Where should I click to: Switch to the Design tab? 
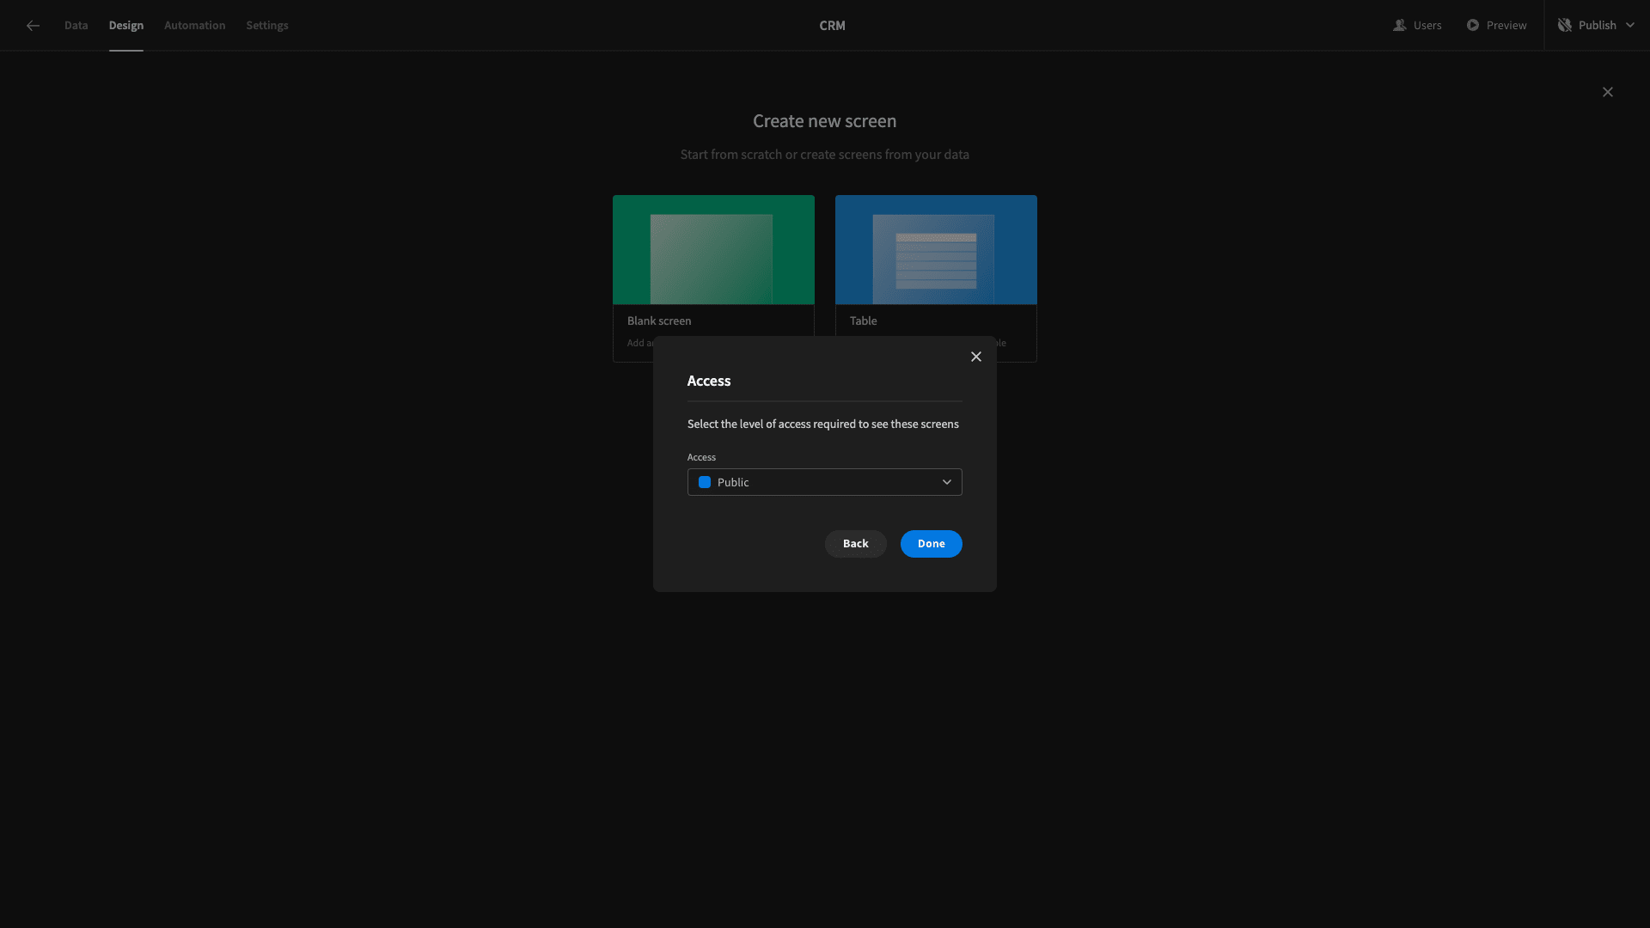126,26
